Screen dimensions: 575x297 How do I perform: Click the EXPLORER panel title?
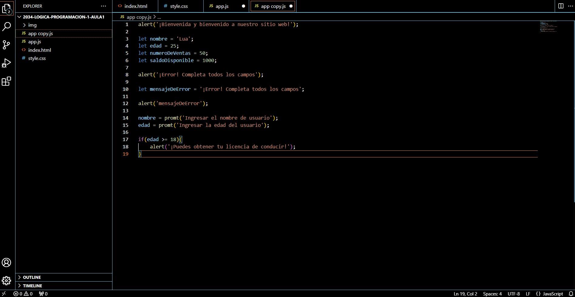(32, 6)
